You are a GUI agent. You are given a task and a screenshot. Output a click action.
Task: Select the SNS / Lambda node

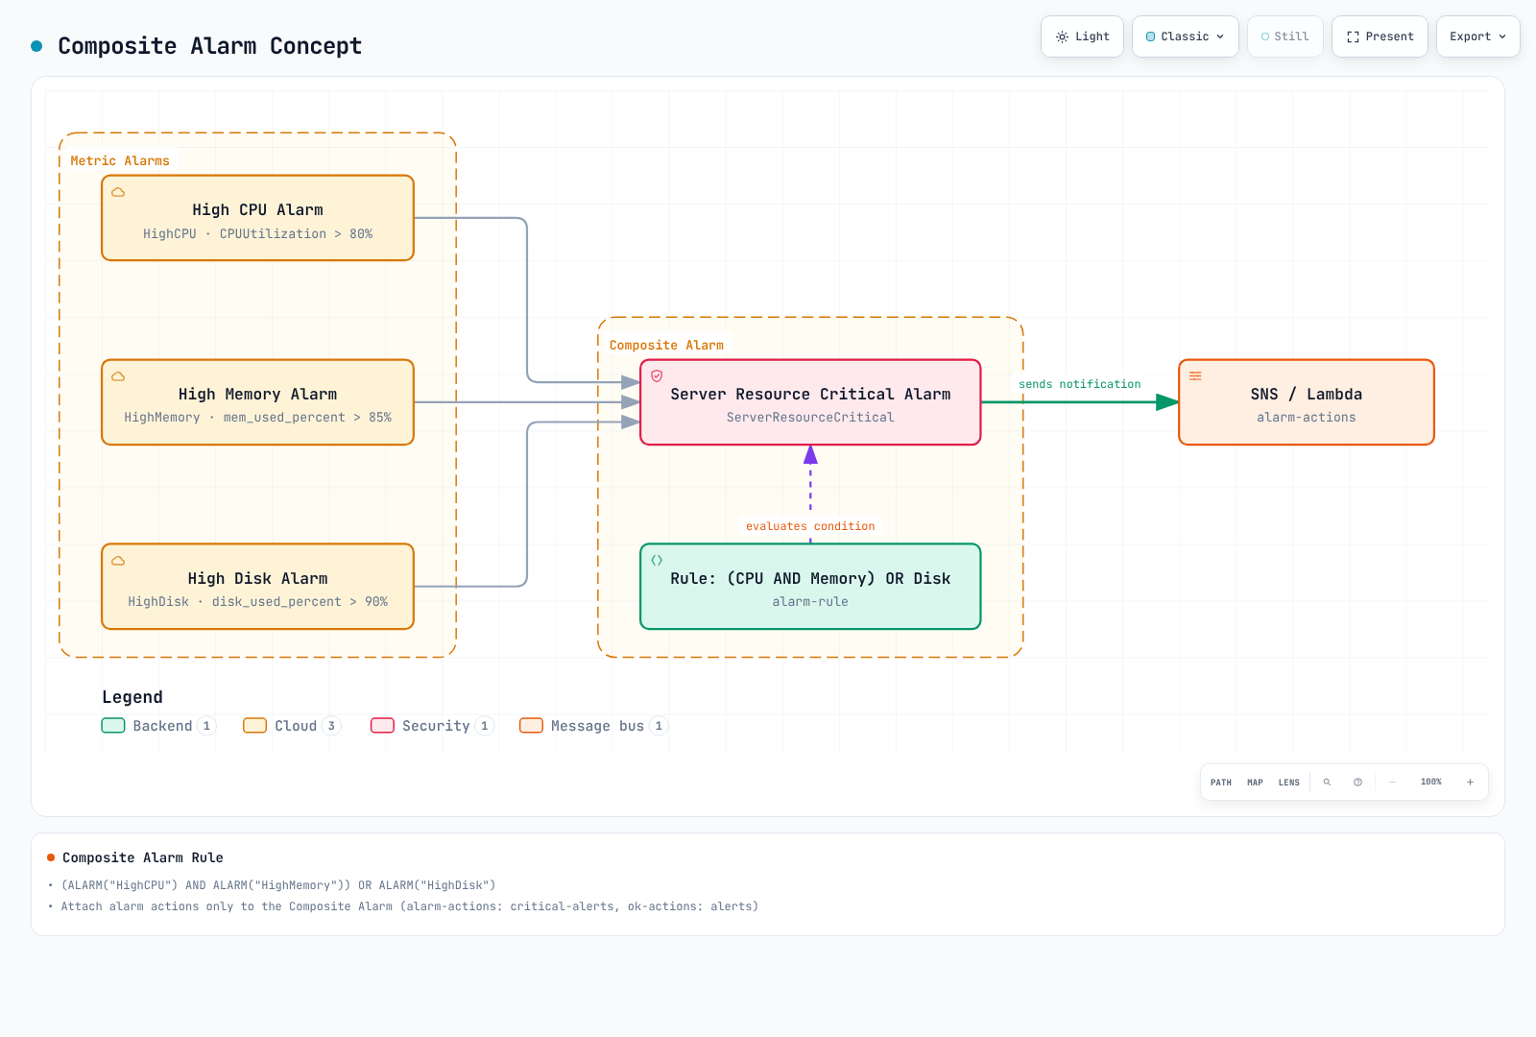pyautogui.click(x=1307, y=402)
